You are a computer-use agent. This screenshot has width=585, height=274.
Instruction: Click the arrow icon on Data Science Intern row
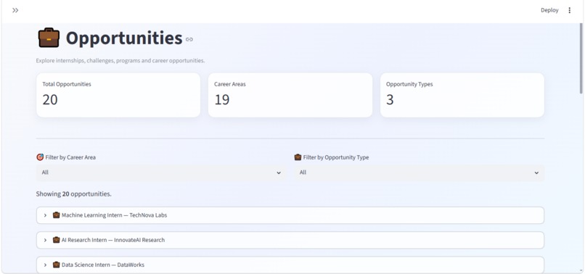45,265
